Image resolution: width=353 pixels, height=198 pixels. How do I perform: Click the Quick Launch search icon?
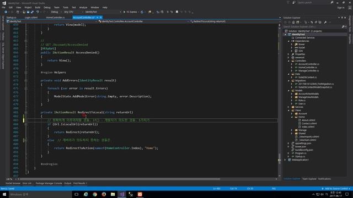pos(332,2)
